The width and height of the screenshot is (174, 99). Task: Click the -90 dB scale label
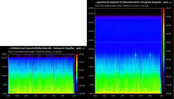(168, 68)
